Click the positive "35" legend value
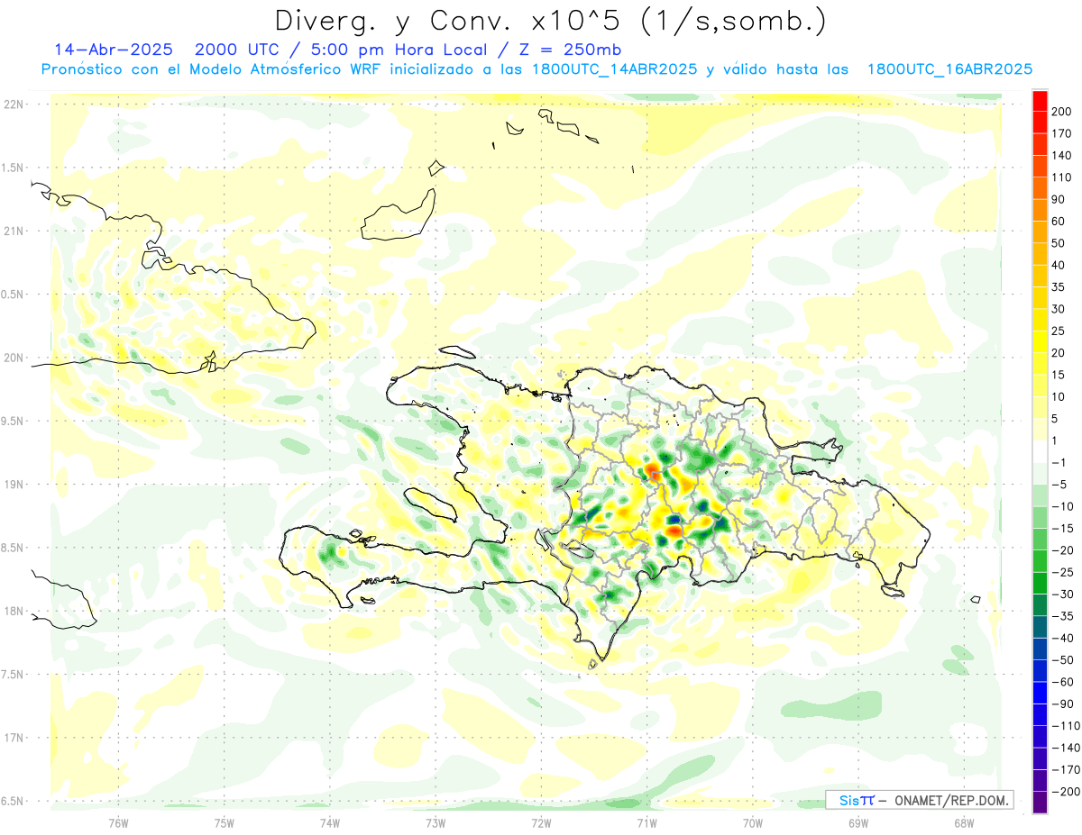The height and width of the screenshot is (835, 1082). pyautogui.click(x=1059, y=287)
